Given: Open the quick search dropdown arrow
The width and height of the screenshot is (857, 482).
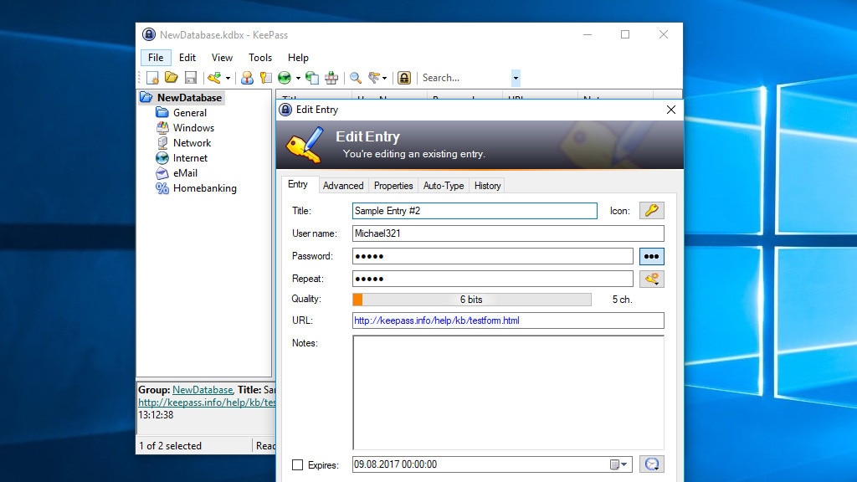Looking at the screenshot, I should click(x=516, y=78).
